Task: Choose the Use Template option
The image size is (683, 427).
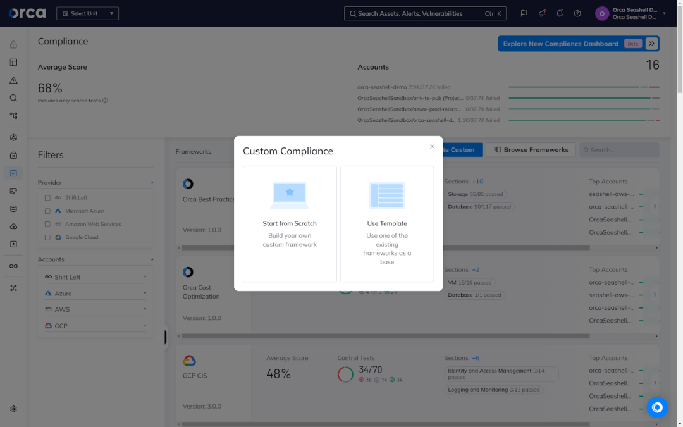Action: point(387,223)
